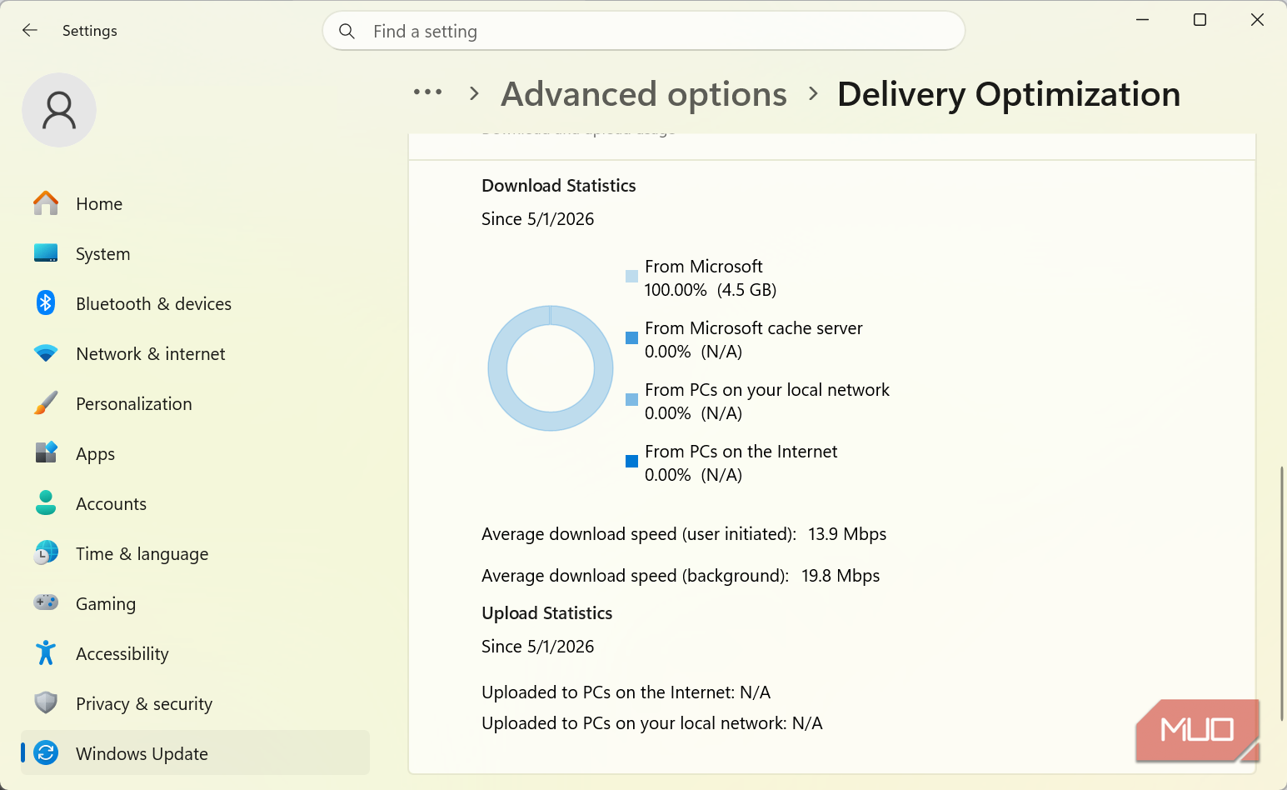Select Network & internet
This screenshot has height=790, width=1287.
195,353
